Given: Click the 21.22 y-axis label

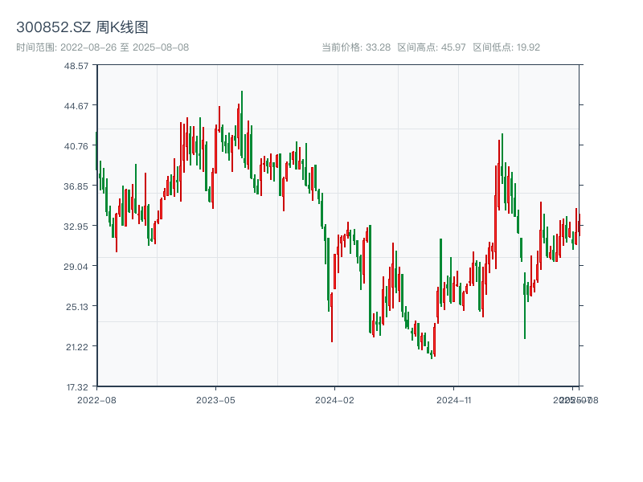Looking at the screenshot, I should click(x=76, y=346).
